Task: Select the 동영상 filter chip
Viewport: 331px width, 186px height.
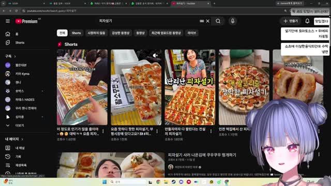Action: tap(140, 33)
